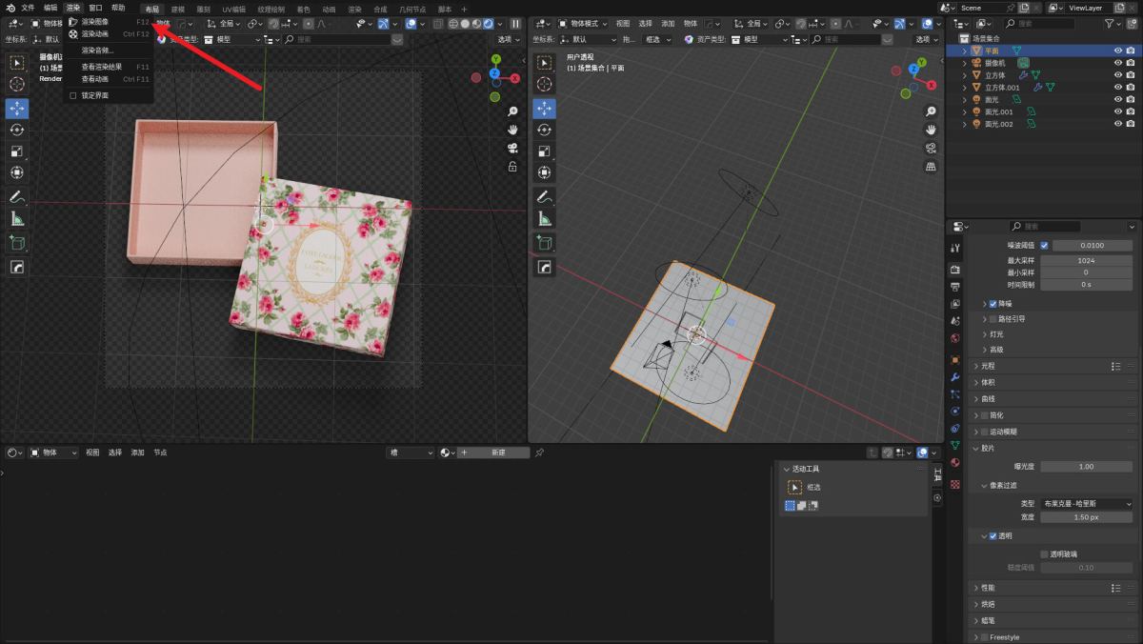Enable the 透明 (Transparent) checkbox
The height and width of the screenshot is (644, 1143).
pos(993,536)
